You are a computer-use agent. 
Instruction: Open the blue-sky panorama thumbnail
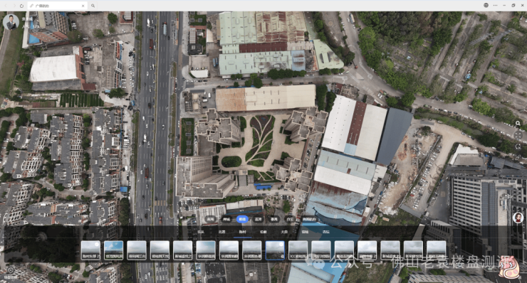[x=114, y=250]
